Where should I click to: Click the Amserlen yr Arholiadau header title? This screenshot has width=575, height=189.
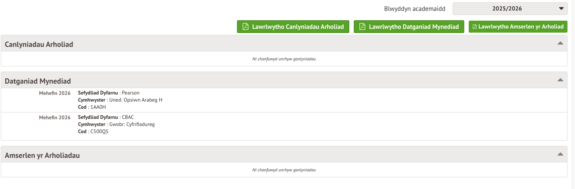pyautogui.click(x=42, y=156)
